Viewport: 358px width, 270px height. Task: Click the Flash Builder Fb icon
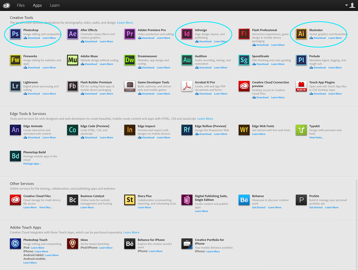point(72,86)
